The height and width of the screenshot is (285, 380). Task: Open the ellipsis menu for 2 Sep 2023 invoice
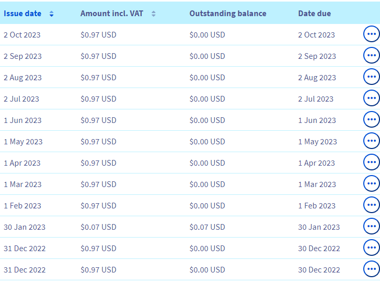tap(371, 55)
